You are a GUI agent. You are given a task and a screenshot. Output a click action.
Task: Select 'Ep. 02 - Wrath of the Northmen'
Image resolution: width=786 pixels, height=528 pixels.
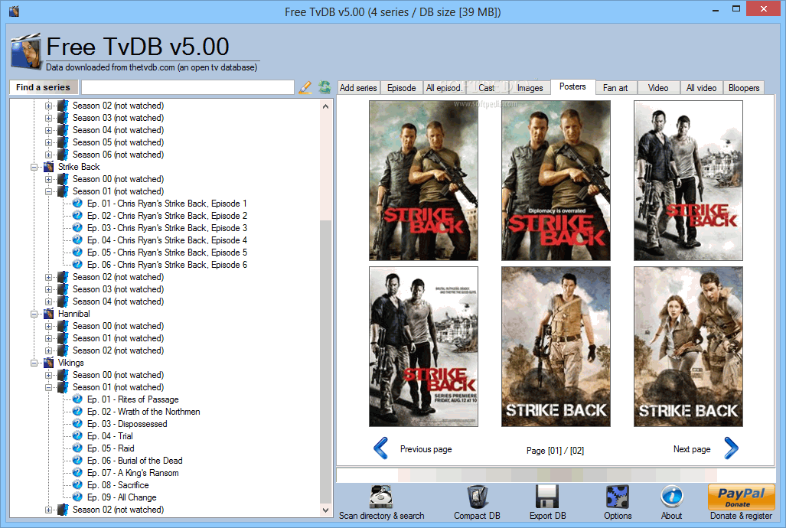click(x=143, y=412)
